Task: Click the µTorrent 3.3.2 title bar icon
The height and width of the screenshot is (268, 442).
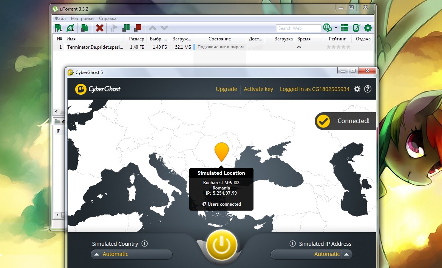Action: pyautogui.click(x=55, y=9)
